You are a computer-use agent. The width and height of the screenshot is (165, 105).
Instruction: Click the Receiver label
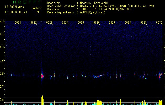(53, 9)
